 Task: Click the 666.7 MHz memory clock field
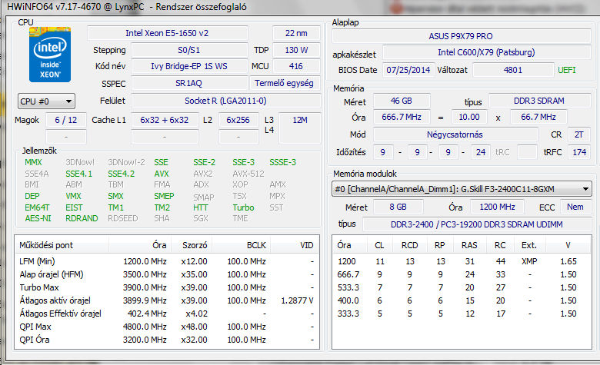tap(402, 117)
